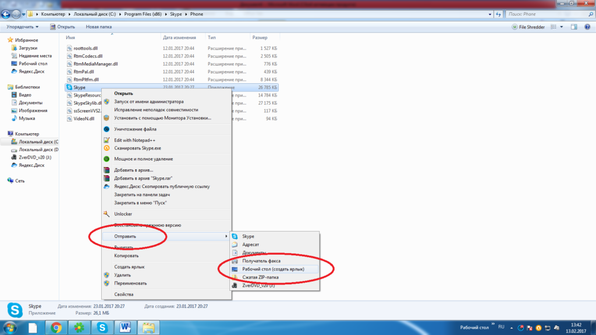The image size is (596, 335).
Task: Toggle the preview pane icon
Action: 574,27
